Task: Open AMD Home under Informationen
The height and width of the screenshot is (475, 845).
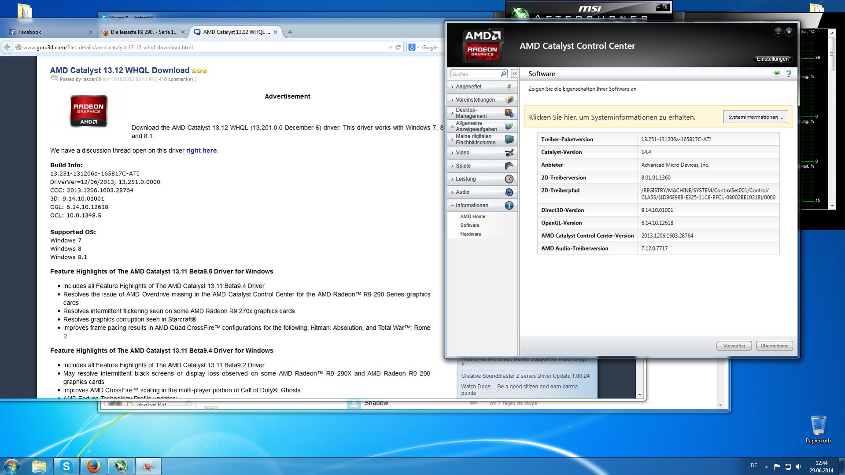Action: [x=472, y=217]
